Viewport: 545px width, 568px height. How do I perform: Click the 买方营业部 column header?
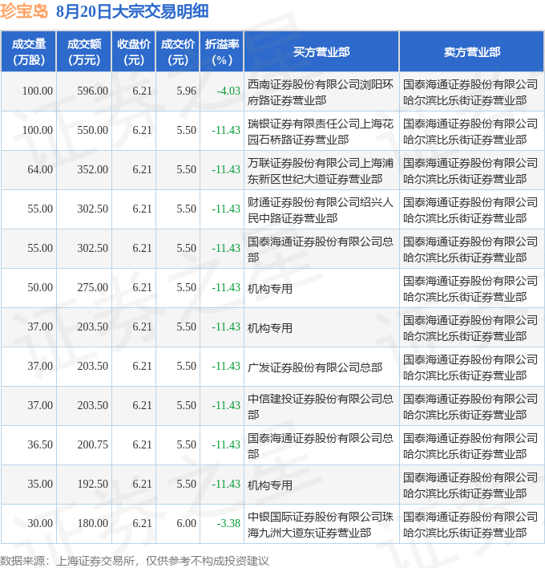pyautogui.click(x=321, y=51)
